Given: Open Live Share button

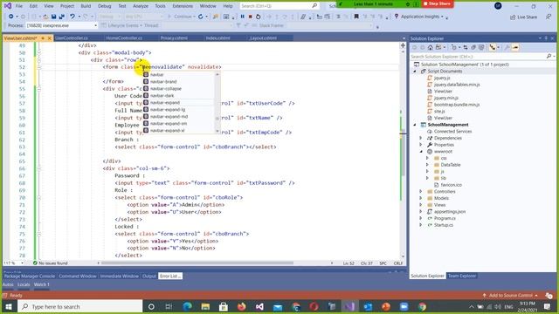Looking at the screenshot, I should [523, 17].
